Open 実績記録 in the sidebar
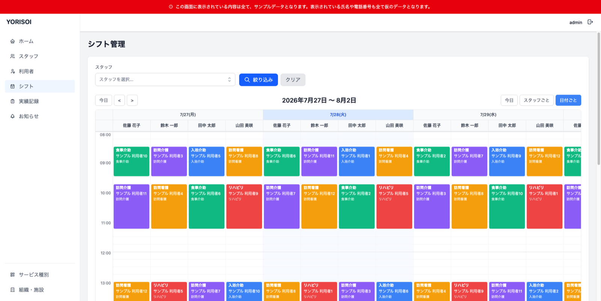Screen dimensions: 601x301 click(x=40, y=101)
